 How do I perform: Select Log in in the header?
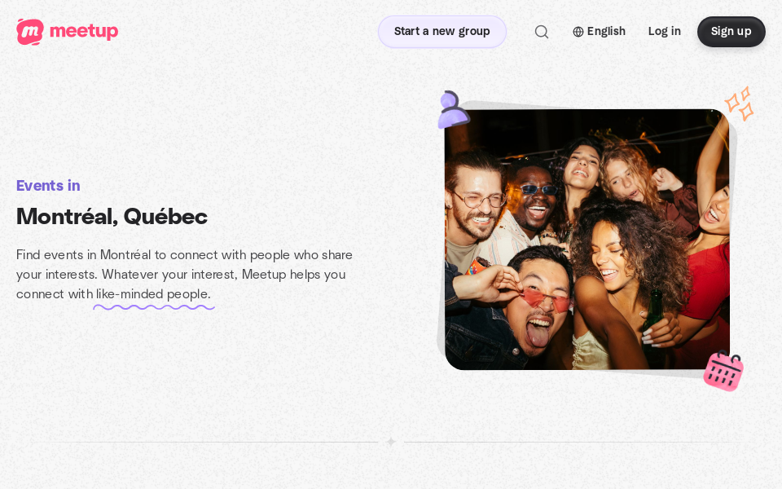tap(664, 32)
